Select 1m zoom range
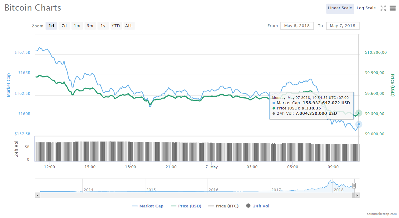This screenshot has width=399, height=218. click(77, 26)
